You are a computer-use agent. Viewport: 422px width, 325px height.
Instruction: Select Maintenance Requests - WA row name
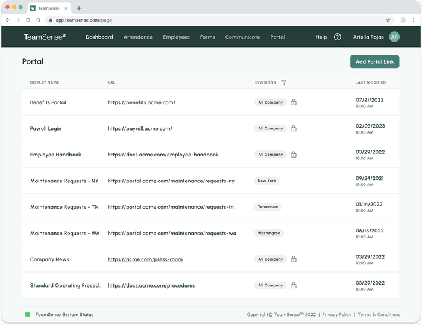tap(65, 233)
